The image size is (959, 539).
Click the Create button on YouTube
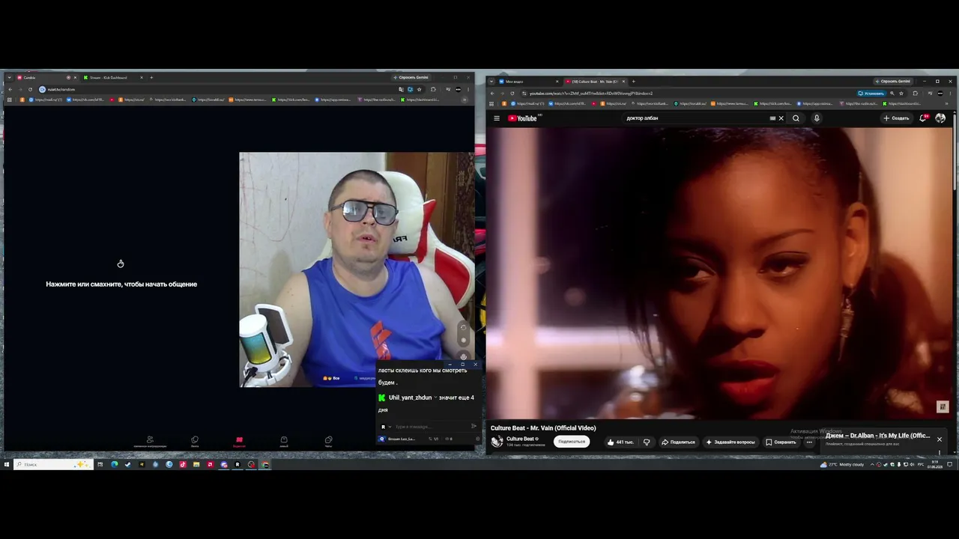pyautogui.click(x=896, y=118)
